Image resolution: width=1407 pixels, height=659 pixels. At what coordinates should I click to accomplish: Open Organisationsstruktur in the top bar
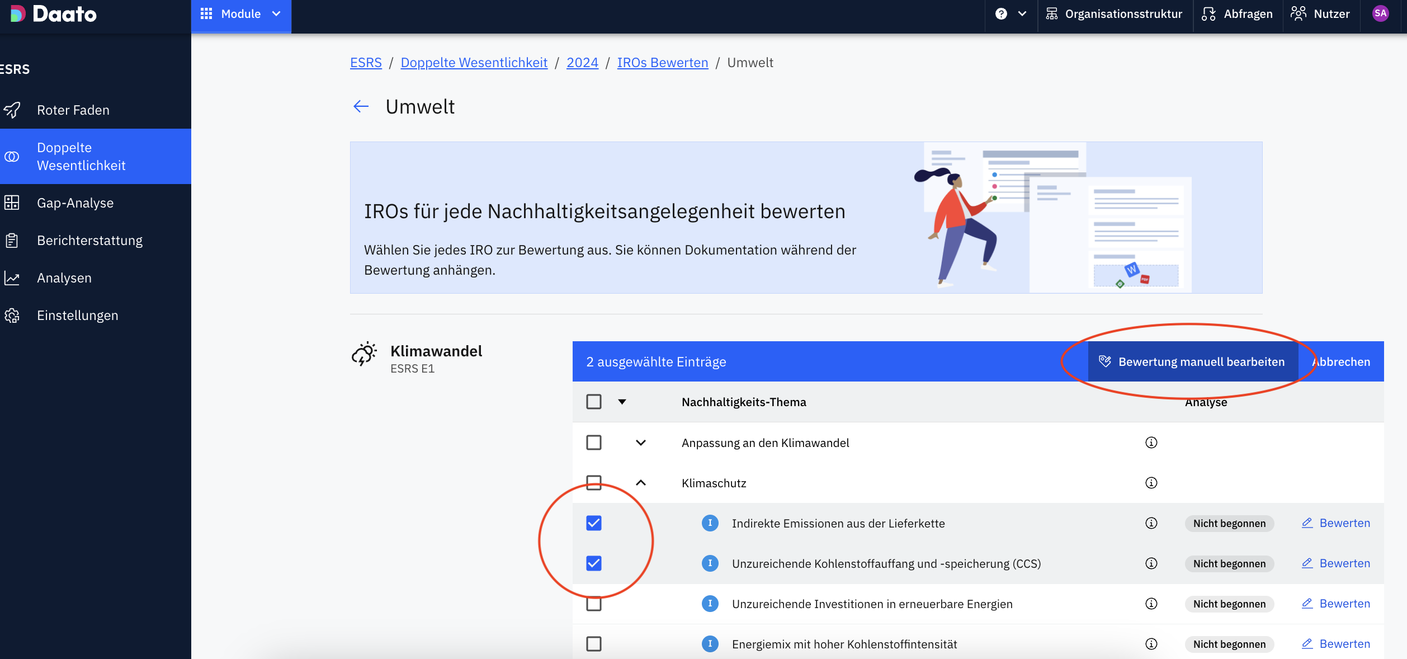1115,14
